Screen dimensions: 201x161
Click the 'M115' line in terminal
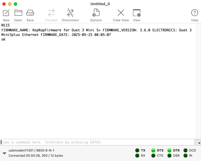point(5,25)
